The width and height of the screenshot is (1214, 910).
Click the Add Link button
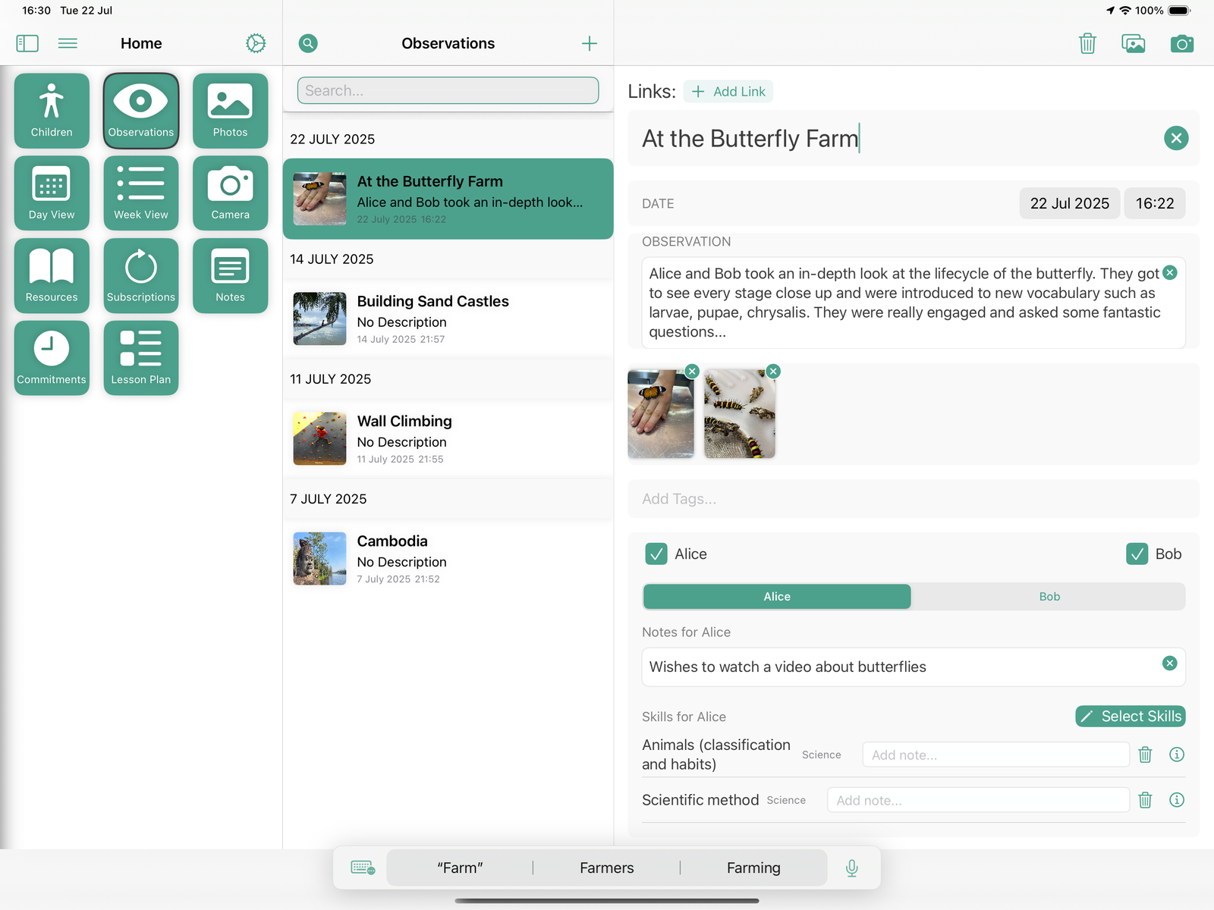click(728, 92)
